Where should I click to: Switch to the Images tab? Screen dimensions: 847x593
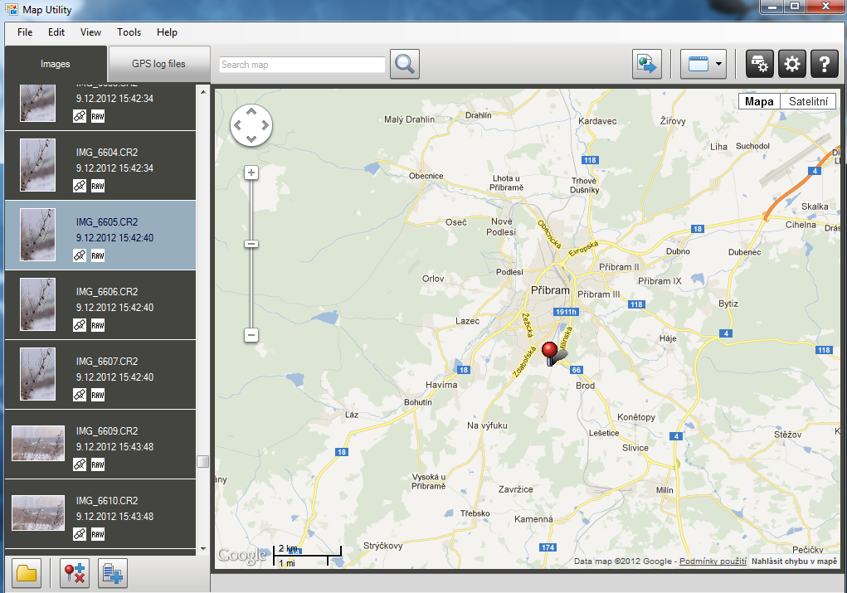[x=55, y=64]
